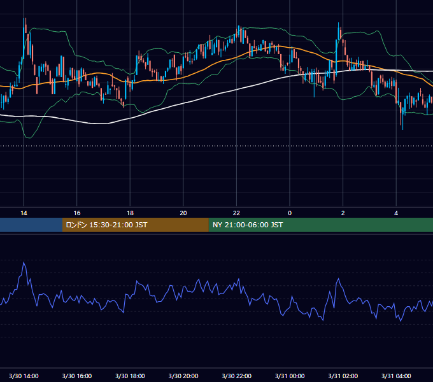Click the 2 hour axis label

tap(343, 213)
